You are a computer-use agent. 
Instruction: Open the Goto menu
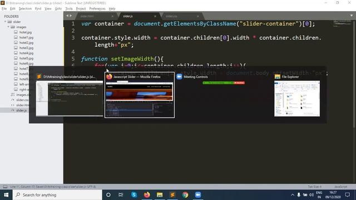(x=58, y=9)
